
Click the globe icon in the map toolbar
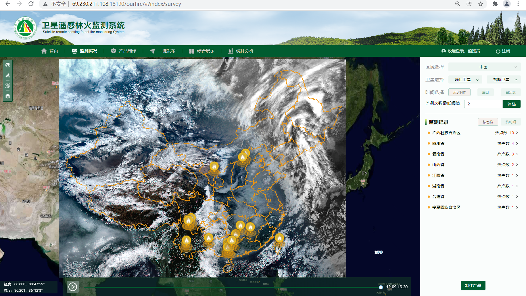[8, 65]
